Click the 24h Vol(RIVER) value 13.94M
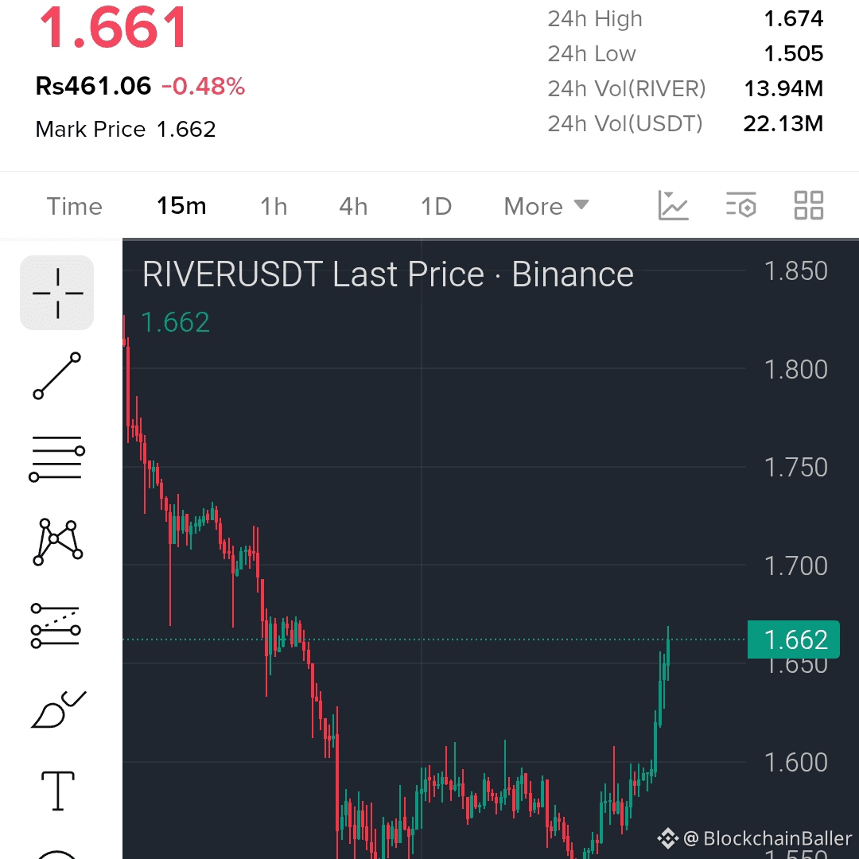859x859 pixels. pyautogui.click(x=783, y=89)
